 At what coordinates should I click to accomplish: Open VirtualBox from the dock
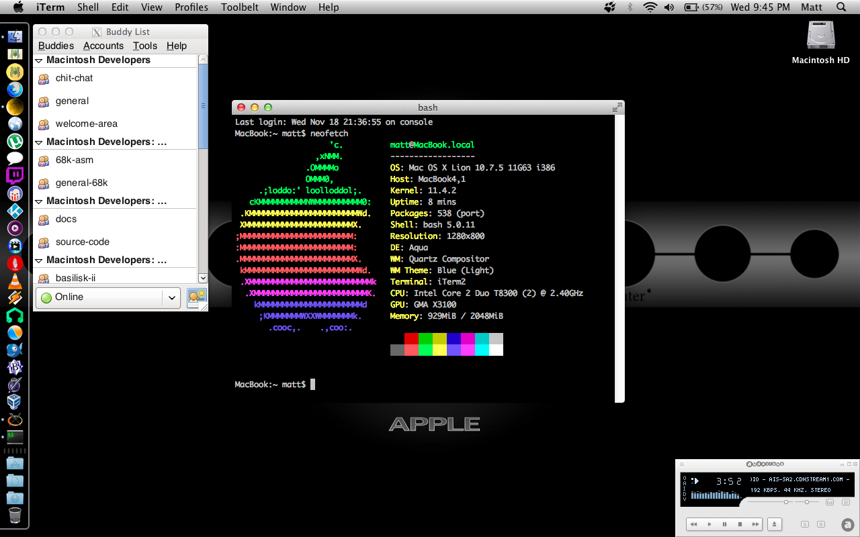(15, 401)
